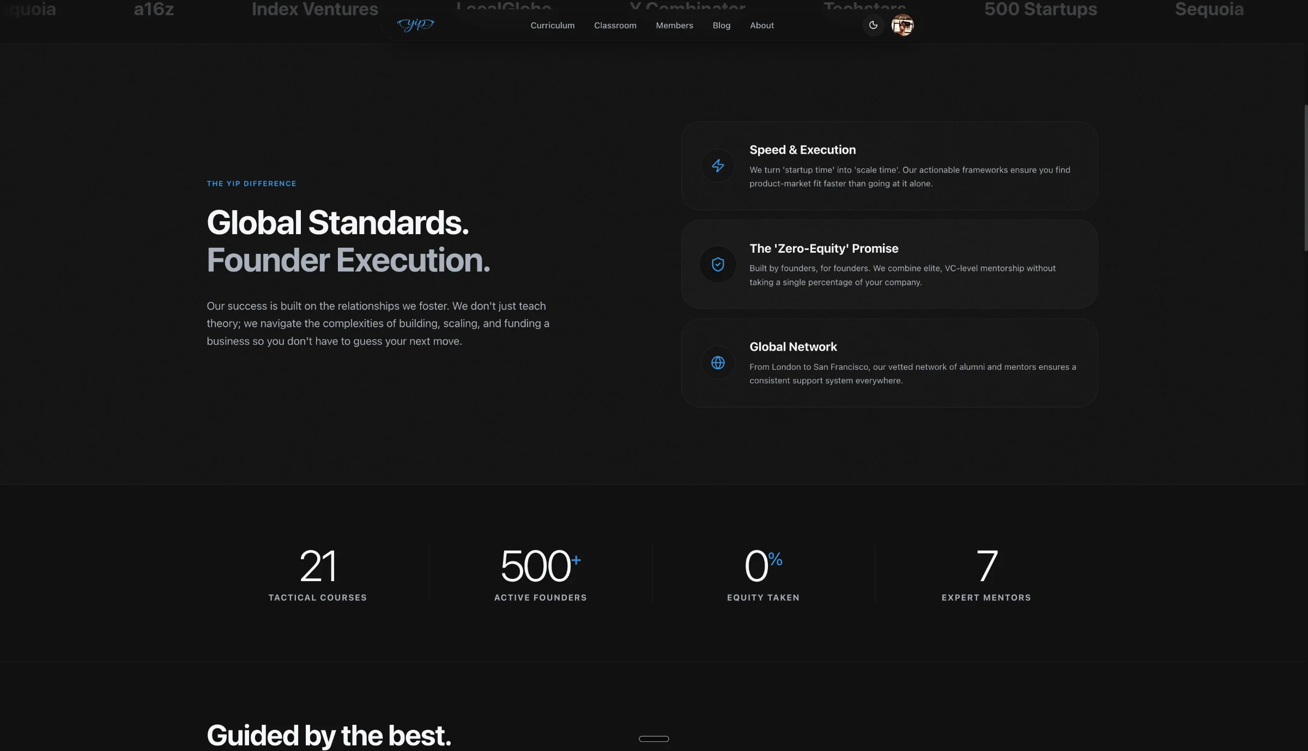Click the Founder Execution. headline

tap(348, 260)
